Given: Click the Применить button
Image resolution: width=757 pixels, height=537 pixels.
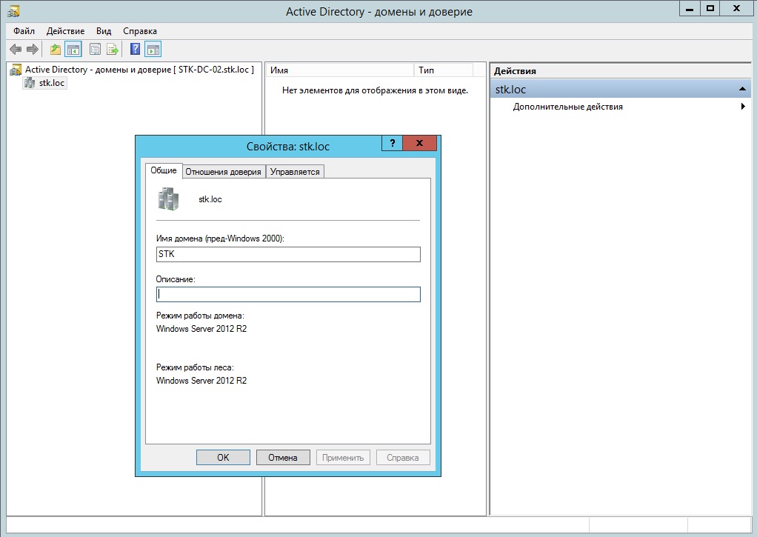Looking at the screenshot, I should (x=343, y=457).
